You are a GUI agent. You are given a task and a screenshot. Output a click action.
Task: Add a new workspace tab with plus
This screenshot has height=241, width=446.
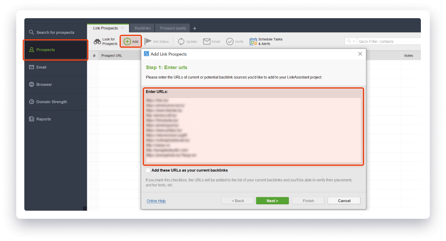tap(195, 28)
